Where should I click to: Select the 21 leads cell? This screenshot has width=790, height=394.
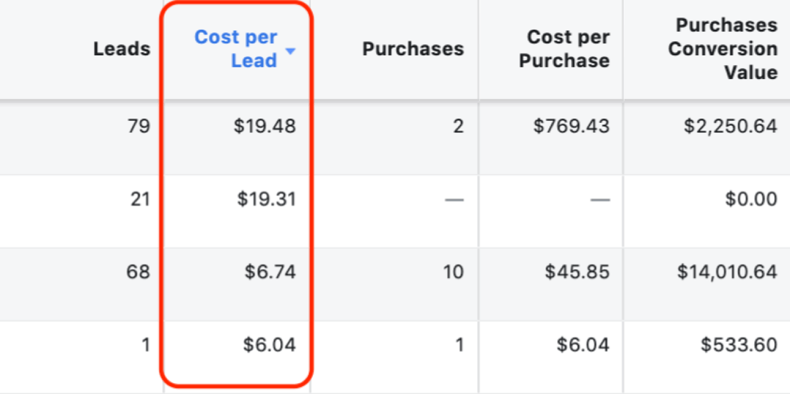pyautogui.click(x=140, y=199)
